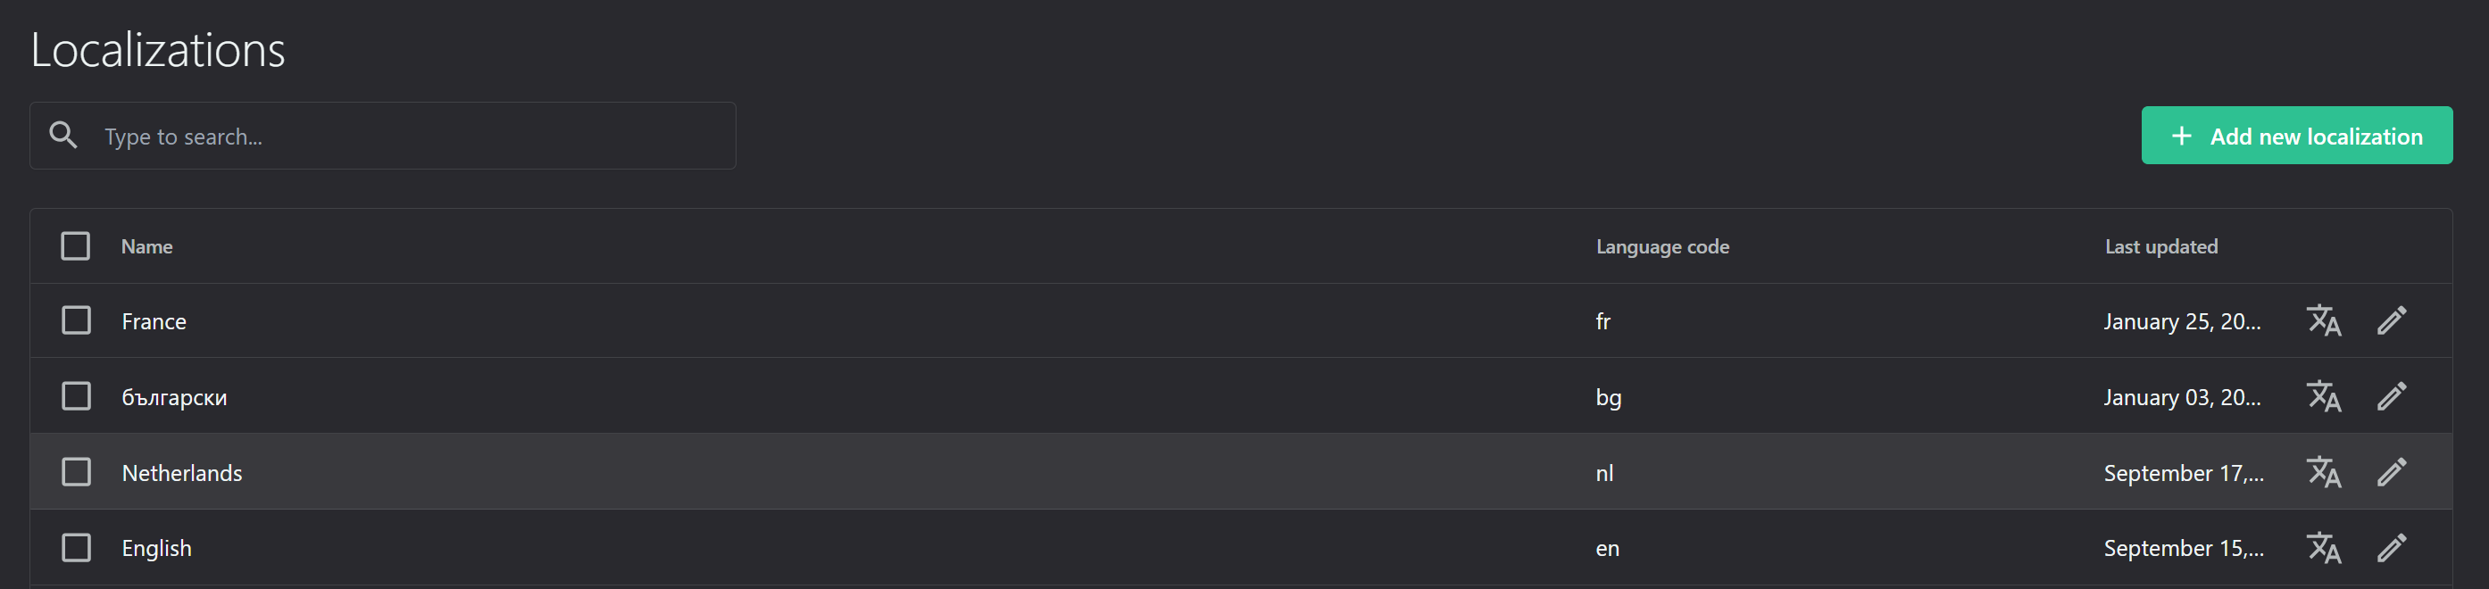
Task: Edit the English localization with pencil icon
Action: point(2392,547)
